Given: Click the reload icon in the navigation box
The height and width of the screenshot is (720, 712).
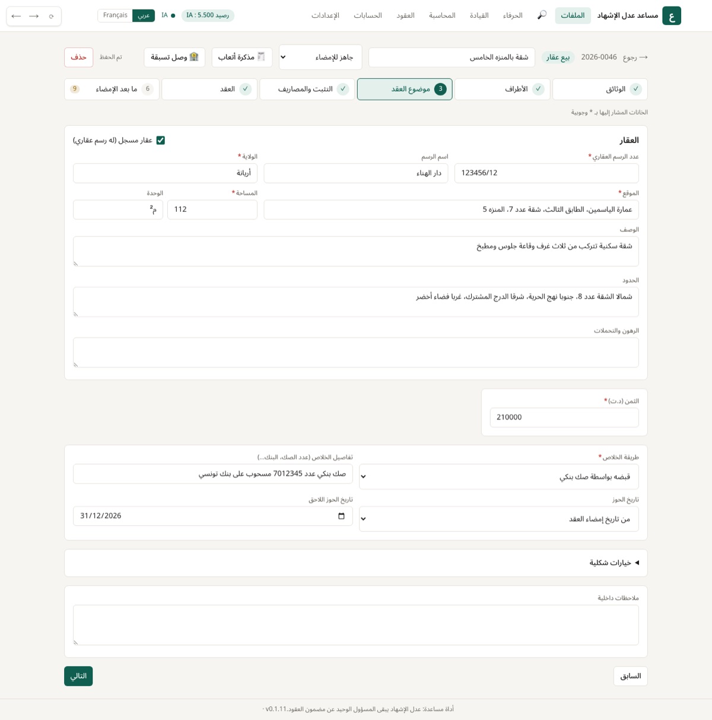Looking at the screenshot, I should pyautogui.click(x=52, y=16).
